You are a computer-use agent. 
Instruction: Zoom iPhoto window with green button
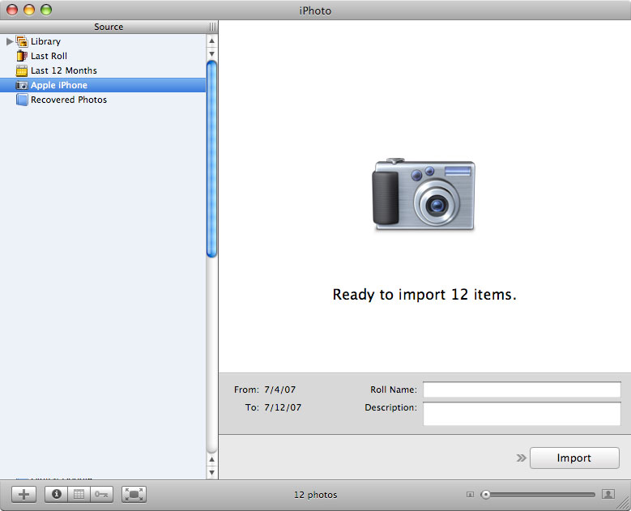point(46,10)
